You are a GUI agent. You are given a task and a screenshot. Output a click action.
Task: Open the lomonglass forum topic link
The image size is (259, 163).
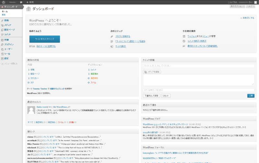pos(175,153)
